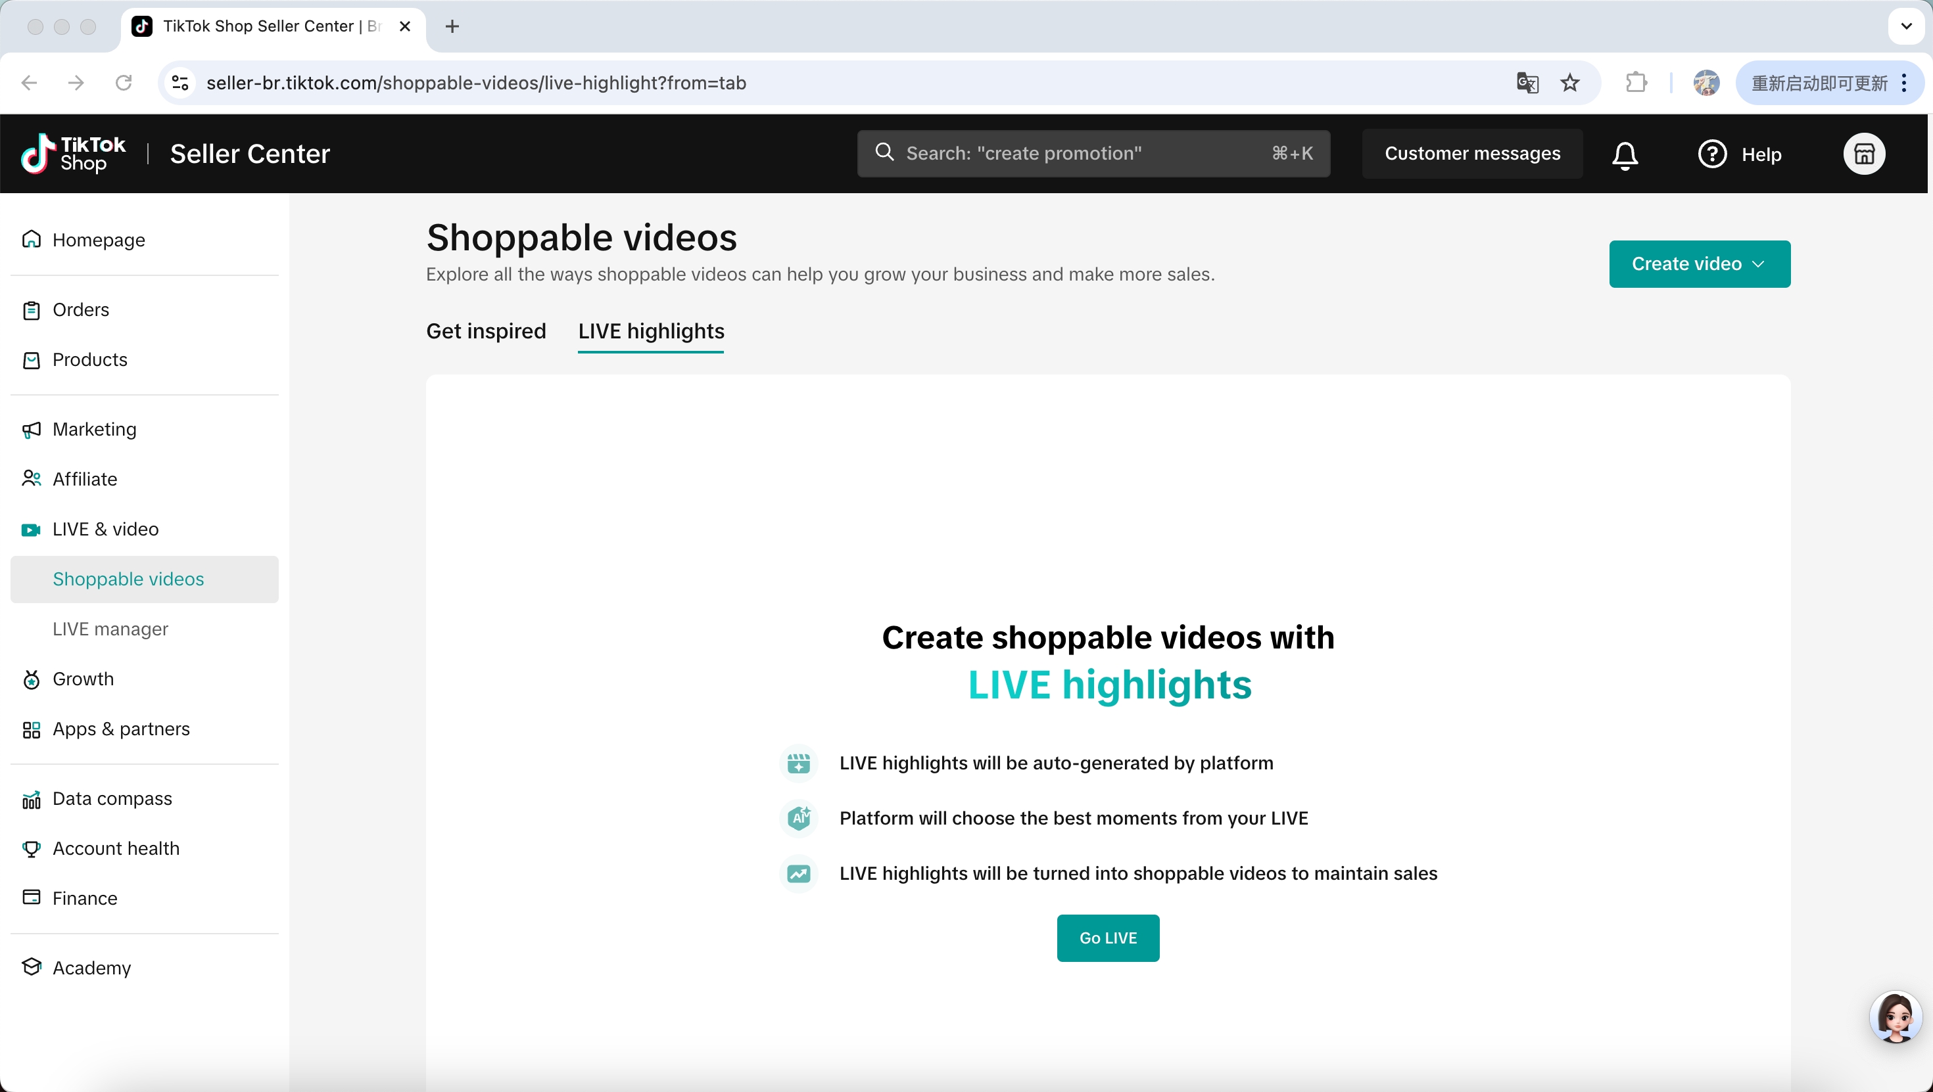The image size is (1933, 1092).
Task: Open the tab search dropdown arrow
Action: click(1907, 27)
